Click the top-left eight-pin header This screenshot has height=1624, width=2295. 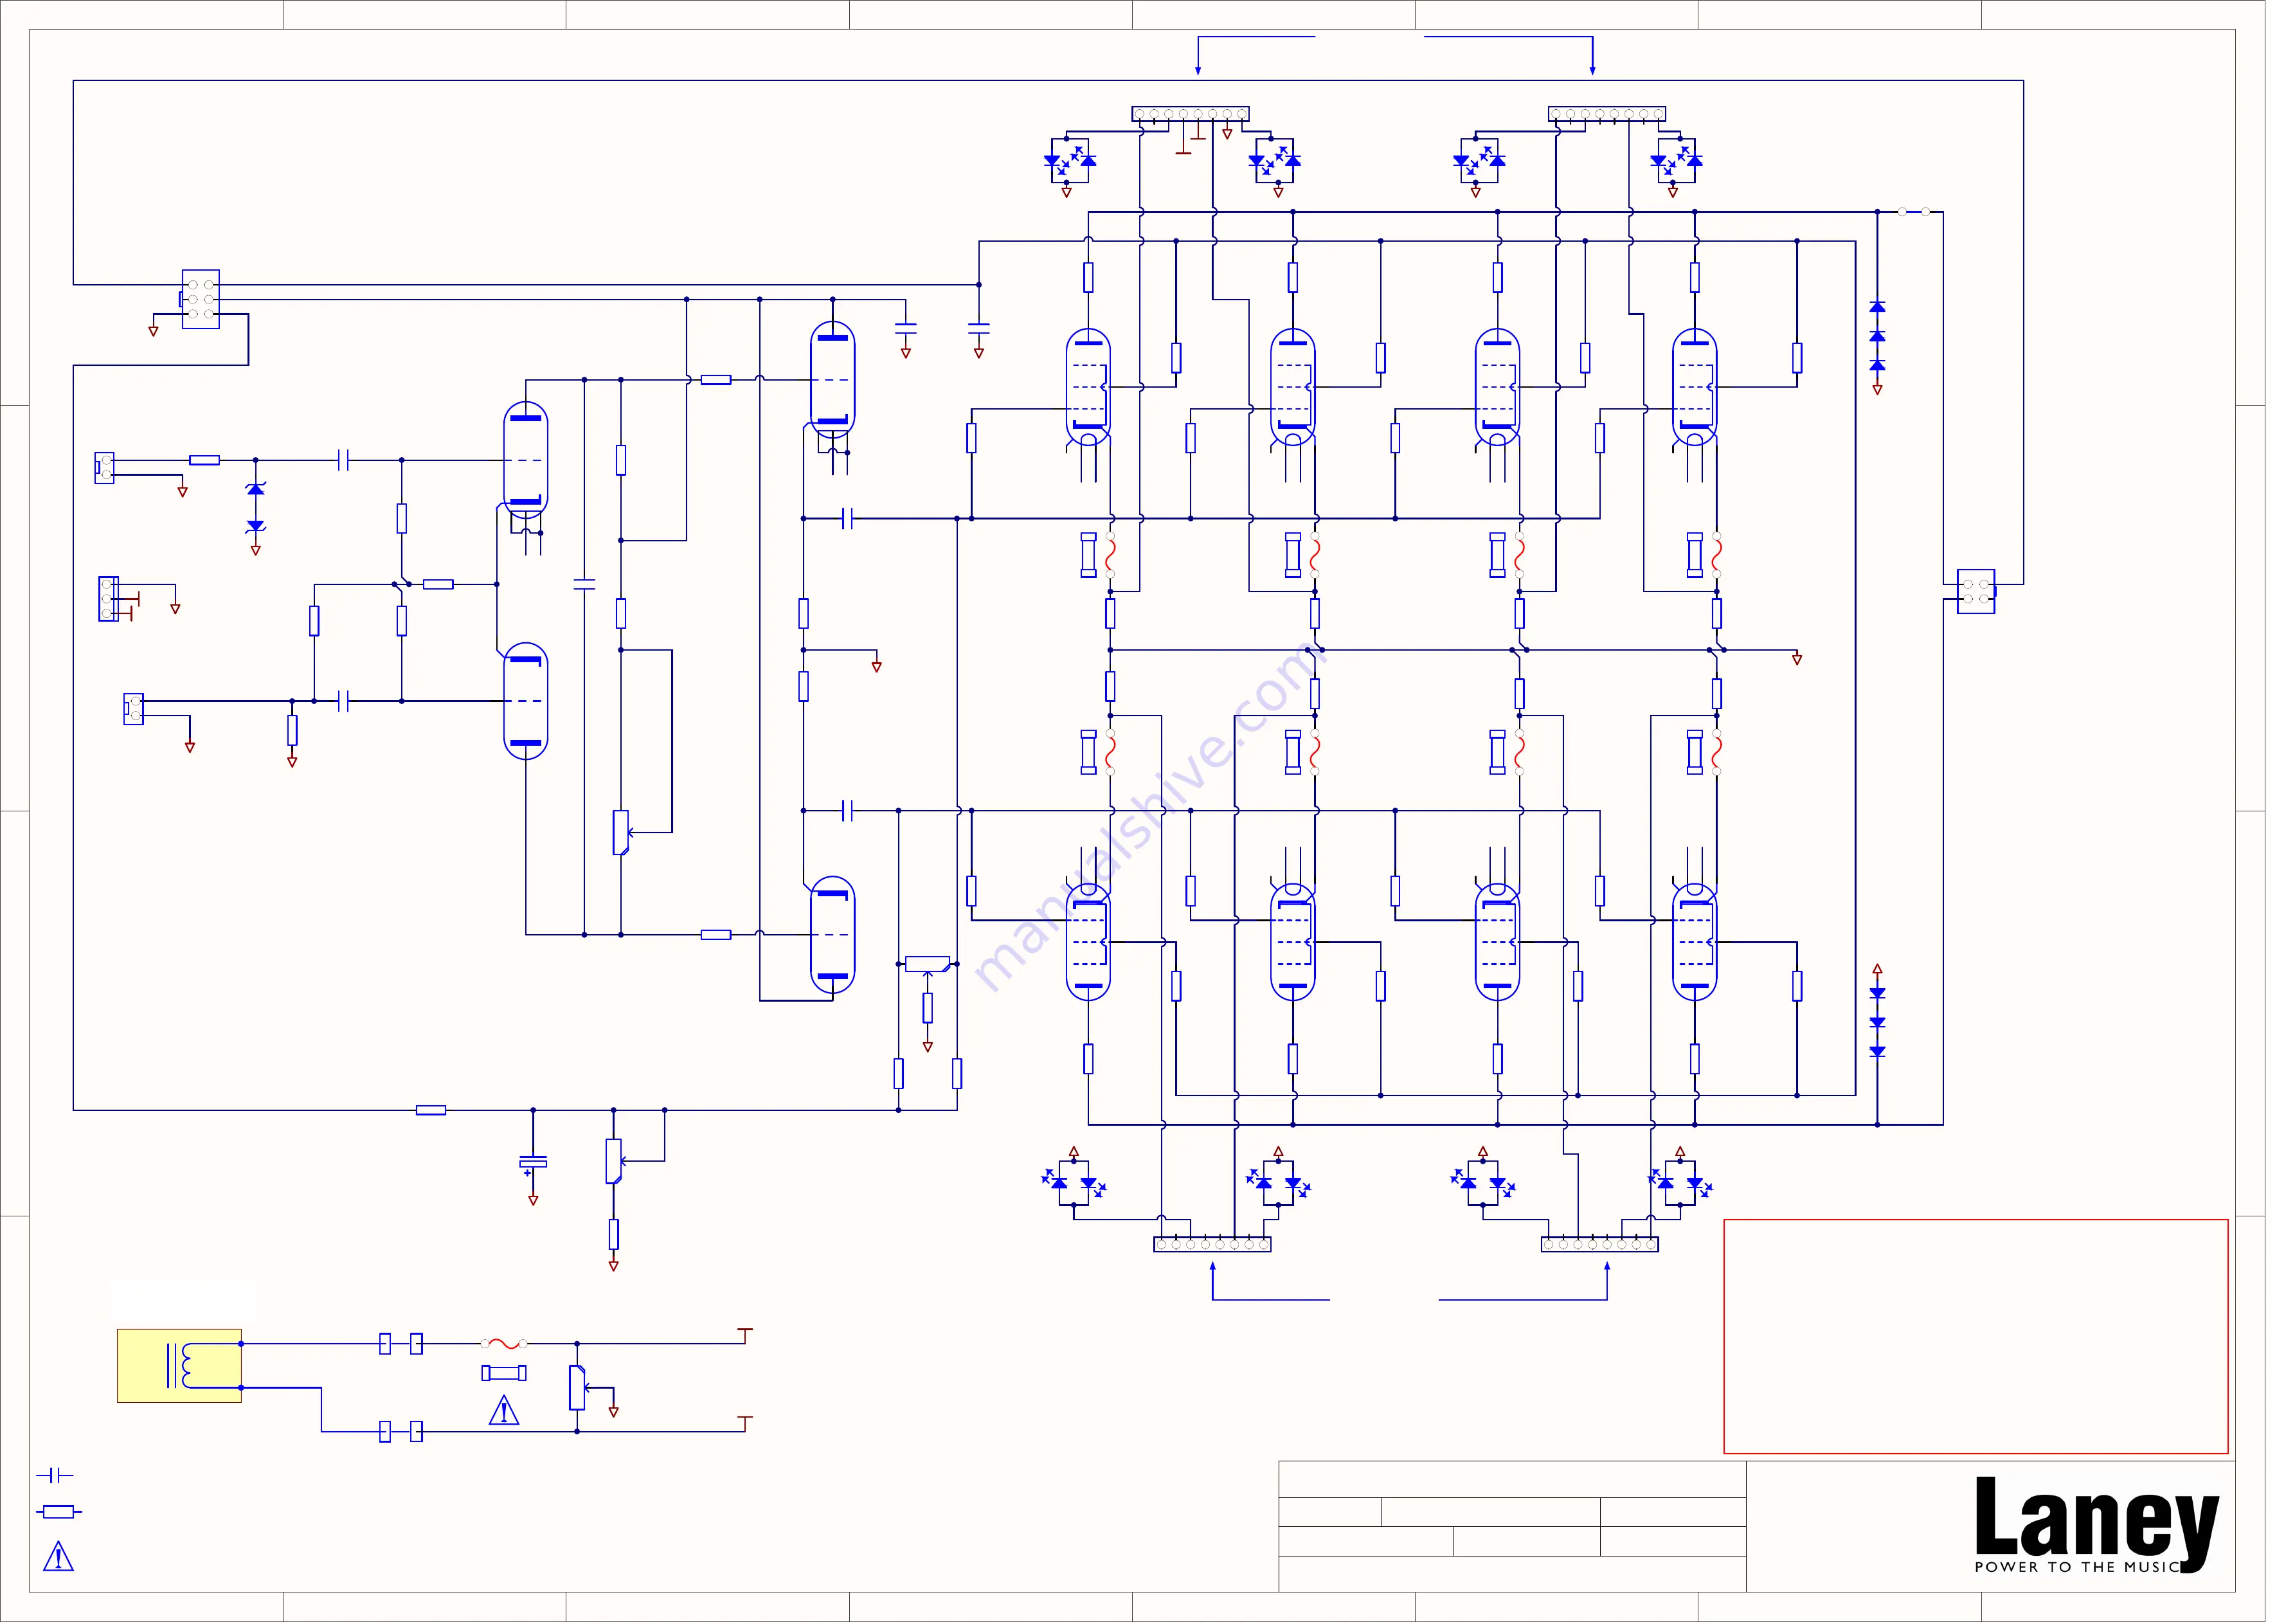tap(1190, 114)
